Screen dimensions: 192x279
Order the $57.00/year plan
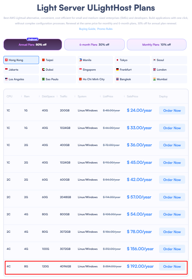(172, 197)
